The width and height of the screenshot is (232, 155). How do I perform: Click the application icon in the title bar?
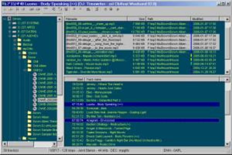coord(4,4)
